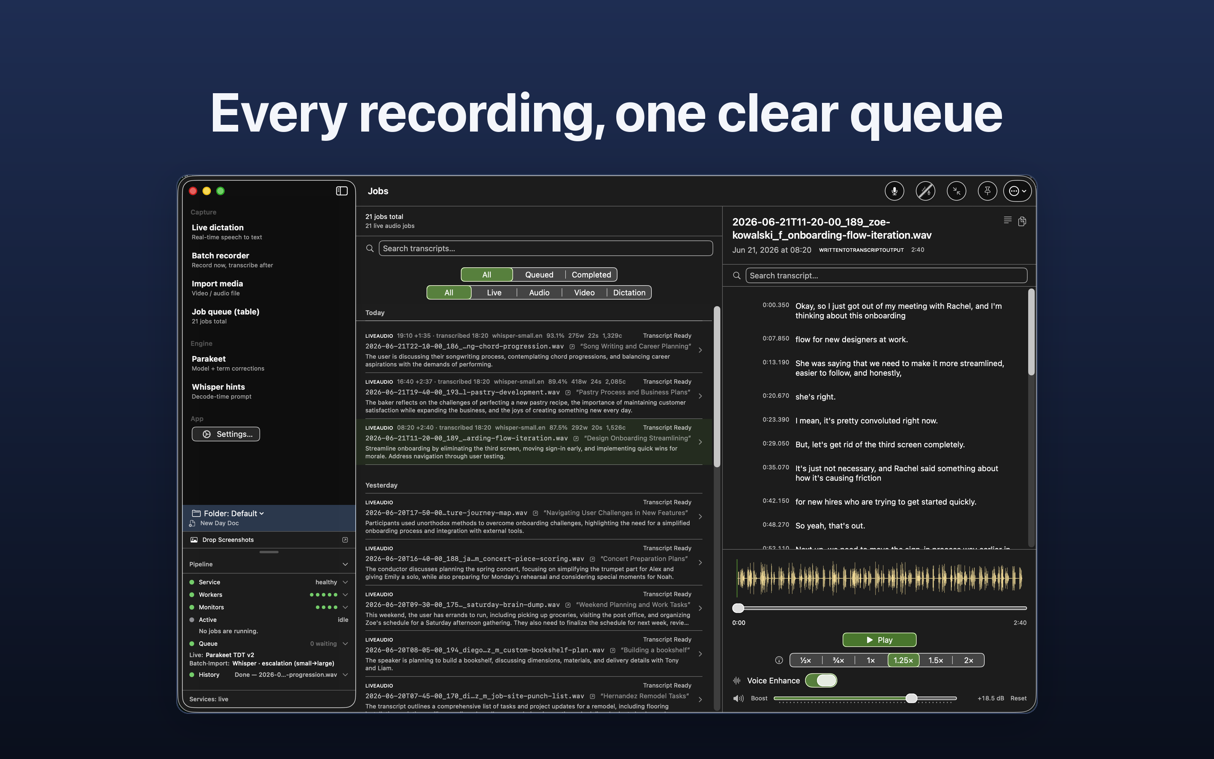Open Whisper hints in the sidebar
The image size is (1214, 759).
(x=221, y=392)
